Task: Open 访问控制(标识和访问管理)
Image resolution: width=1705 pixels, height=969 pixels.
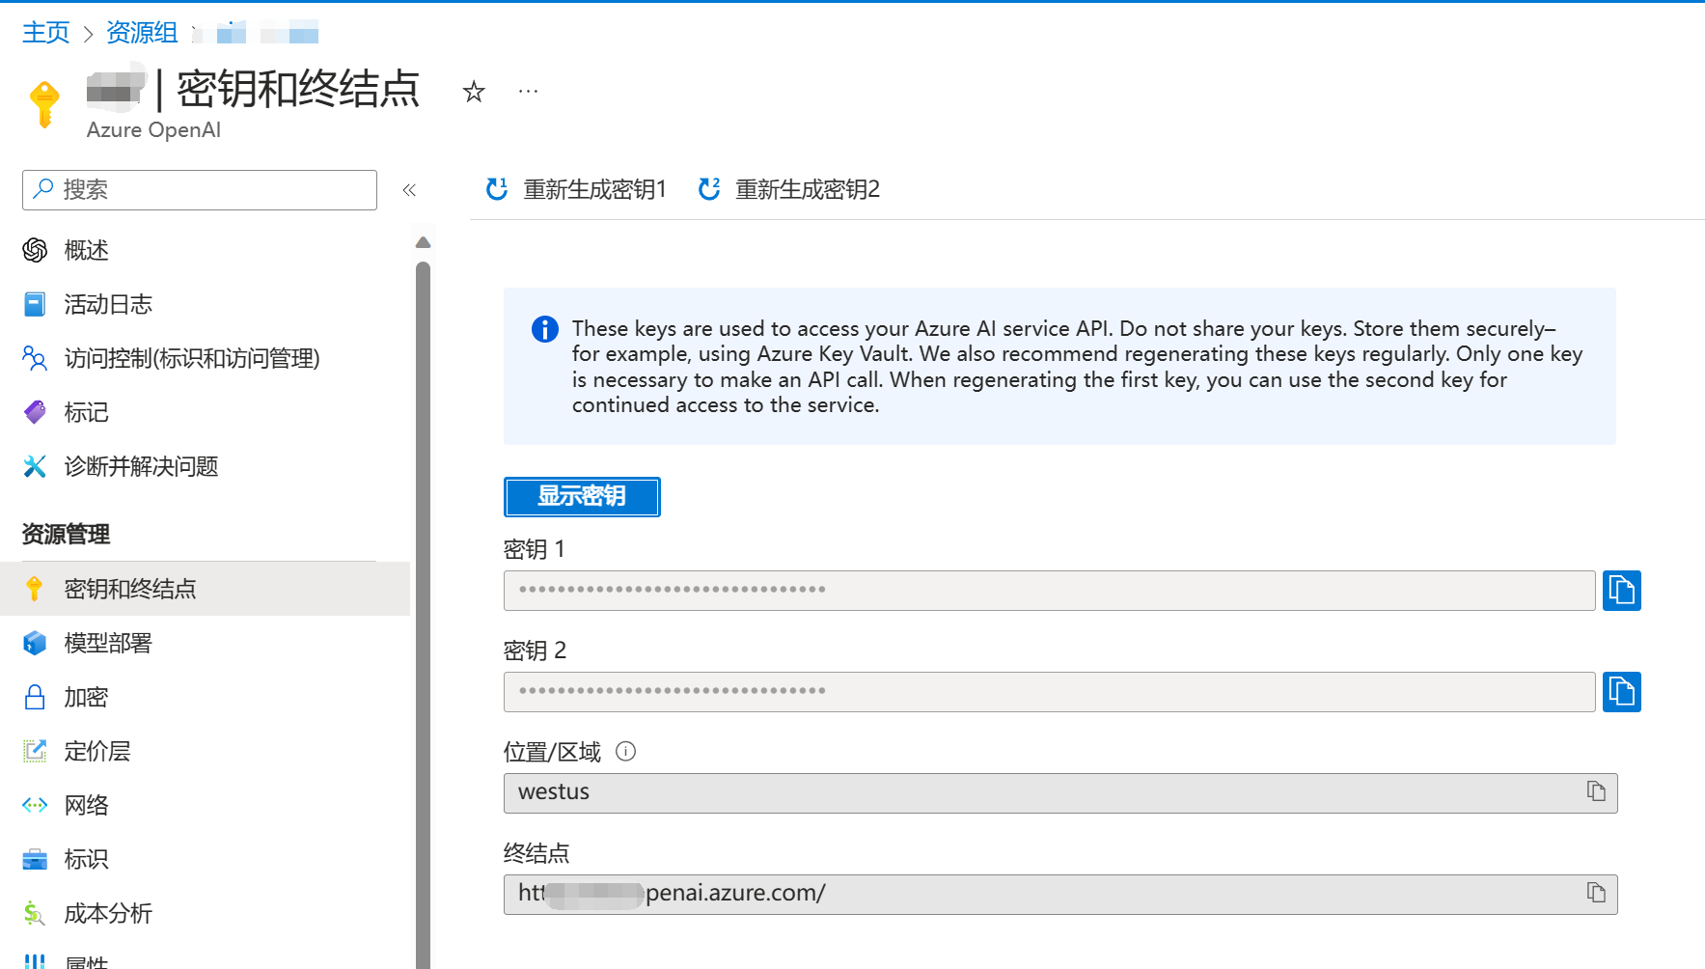Action: [205, 358]
